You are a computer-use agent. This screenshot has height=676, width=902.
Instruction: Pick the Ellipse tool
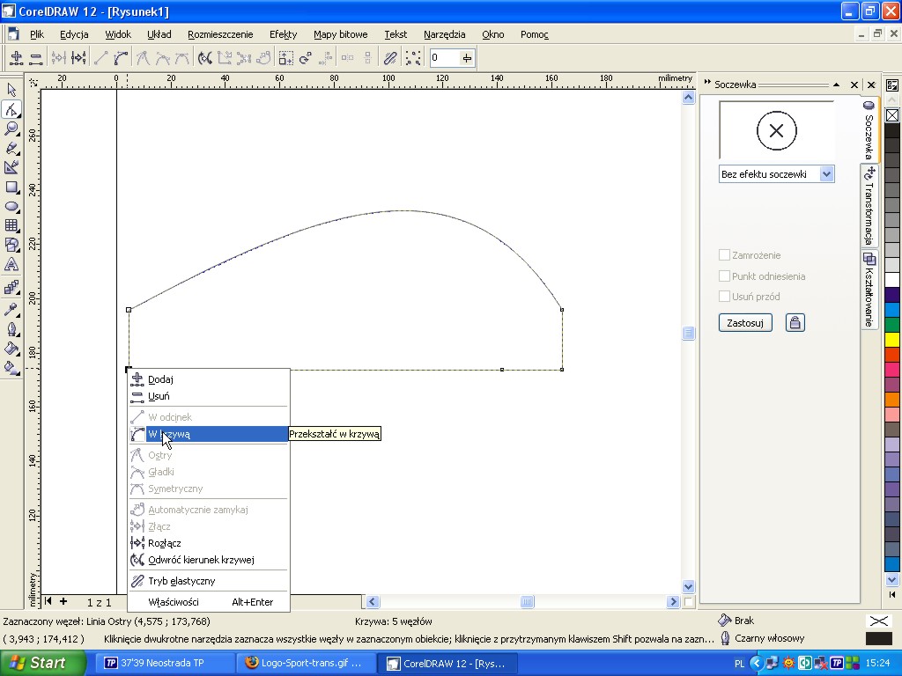click(x=11, y=206)
